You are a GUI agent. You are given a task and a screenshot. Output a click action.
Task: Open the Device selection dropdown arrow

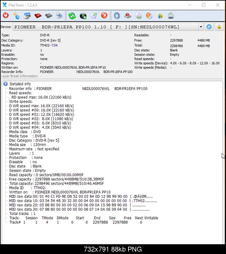tap(200, 27)
